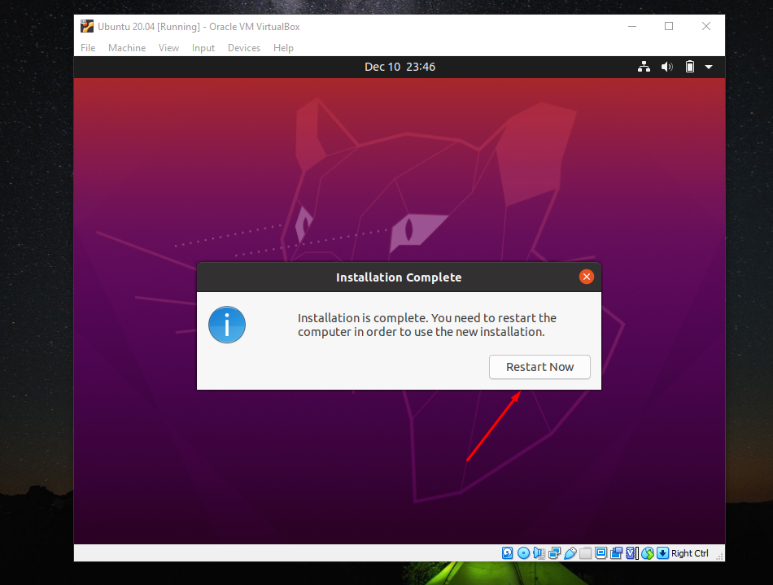The height and width of the screenshot is (585, 773).
Task: Open the Machine menu
Action: pyautogui.click(x=127, y=48)
